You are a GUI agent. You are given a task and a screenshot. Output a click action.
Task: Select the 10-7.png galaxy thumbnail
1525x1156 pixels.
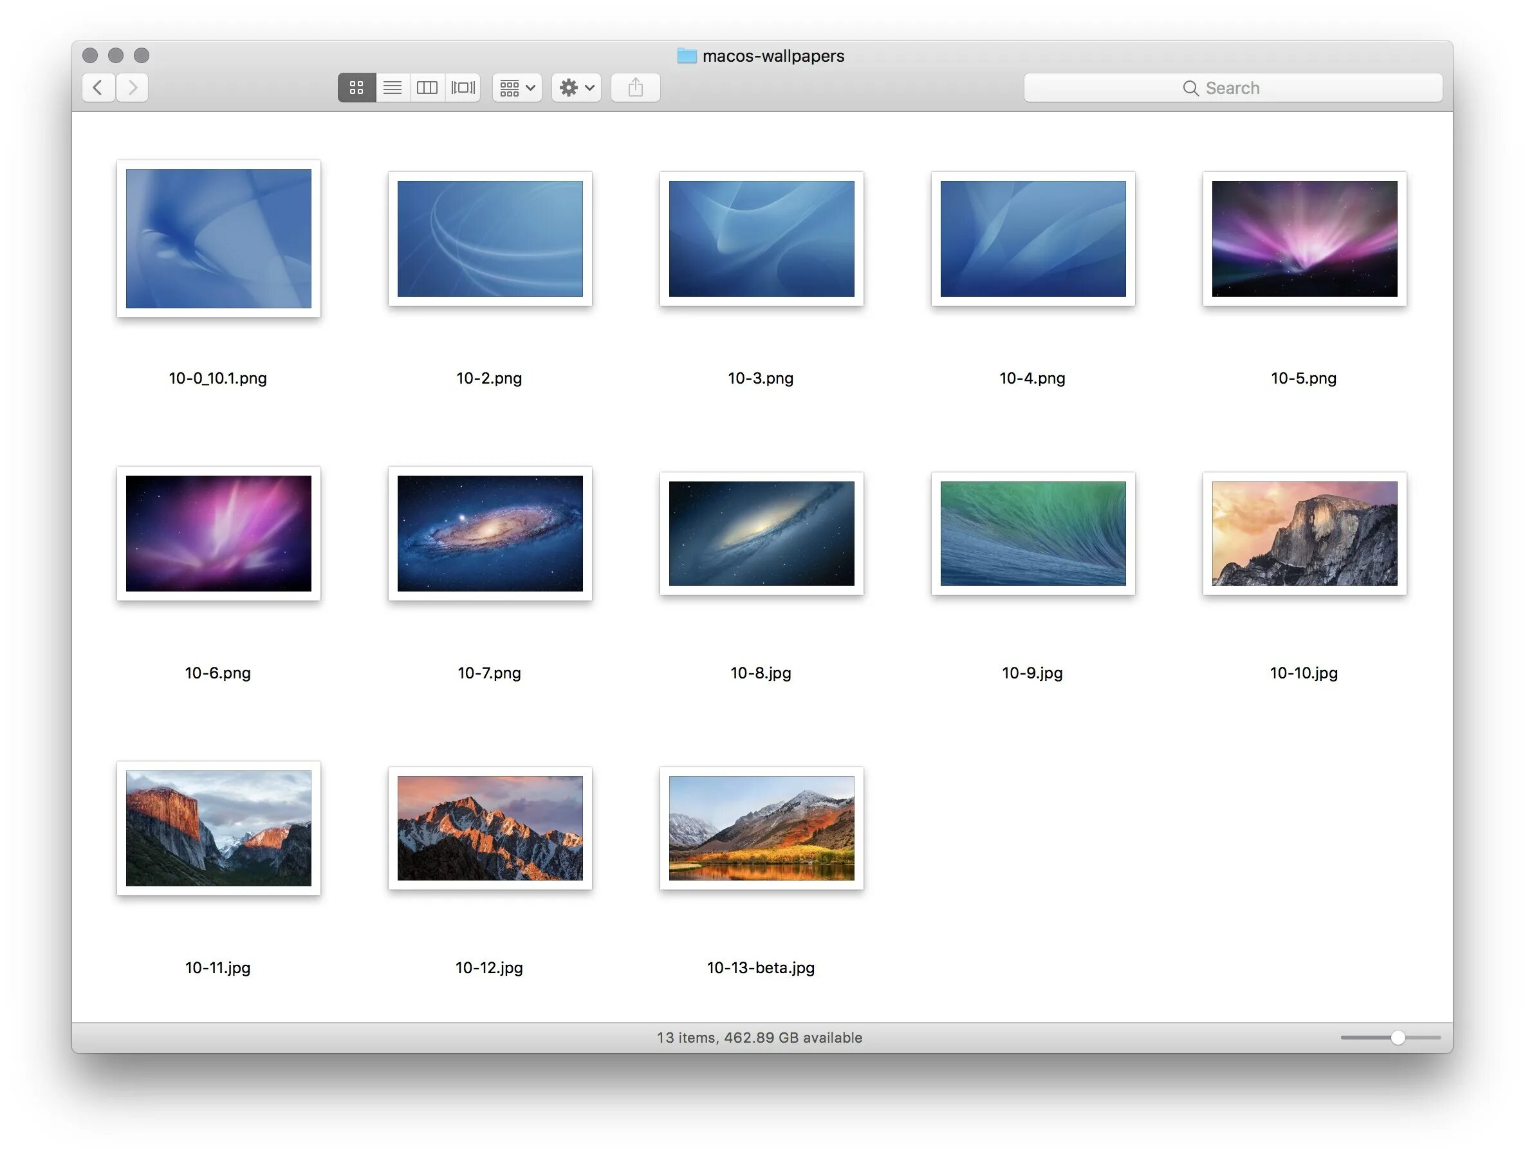point(490,533)
